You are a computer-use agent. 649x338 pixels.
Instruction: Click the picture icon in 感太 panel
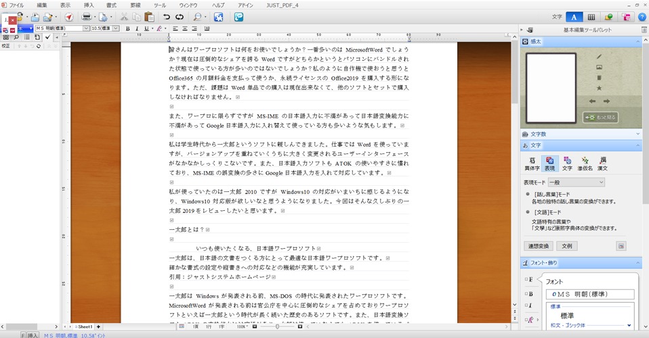pos(599,67)
